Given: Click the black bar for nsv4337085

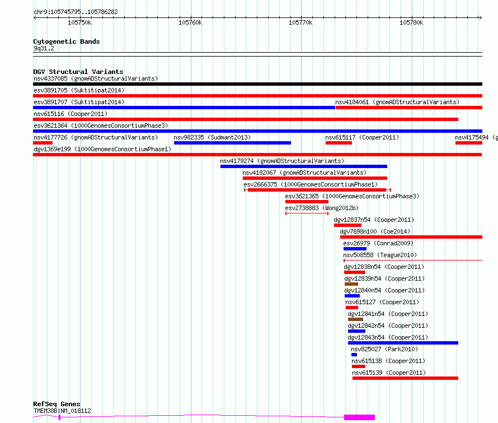Looking at the screenshot, I should click(257, 84).
